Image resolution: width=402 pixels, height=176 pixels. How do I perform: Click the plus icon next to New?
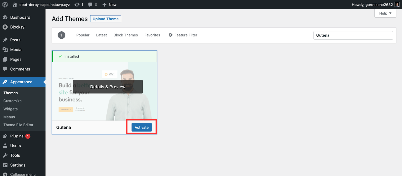[x=105, y=5]
